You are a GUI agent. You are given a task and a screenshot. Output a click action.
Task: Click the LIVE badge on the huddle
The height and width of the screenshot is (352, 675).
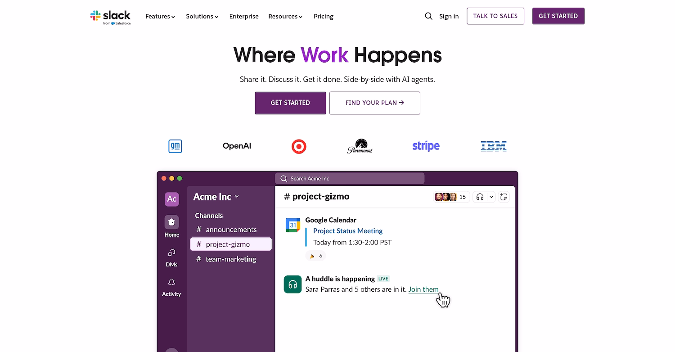coord(383,279)
